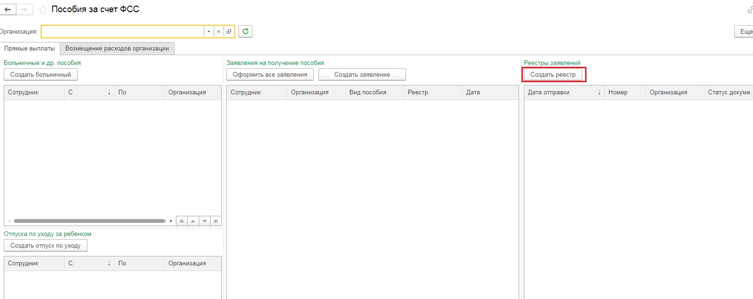Add page to favorites with star
The width and height of the screenshot is (753, 299).
tap(43, 9)
